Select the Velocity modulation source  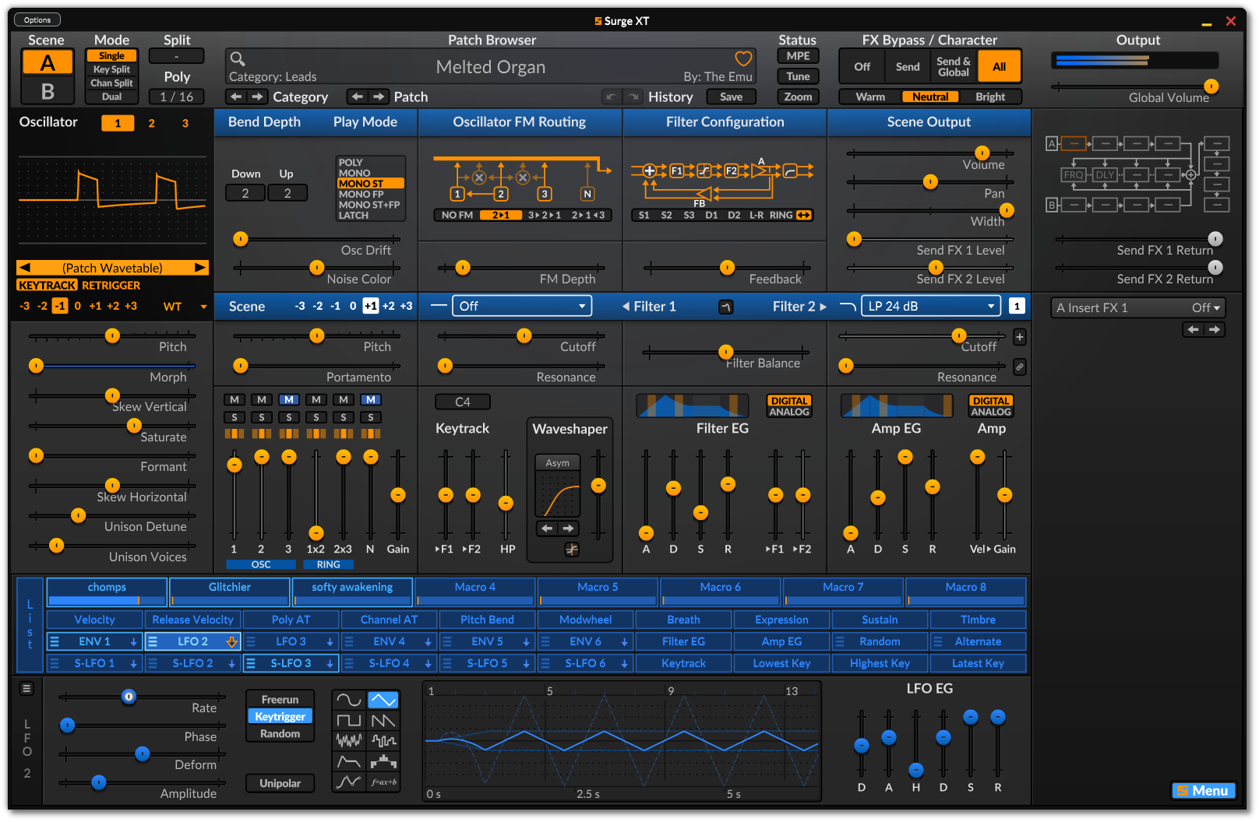[x=94, y=620]
